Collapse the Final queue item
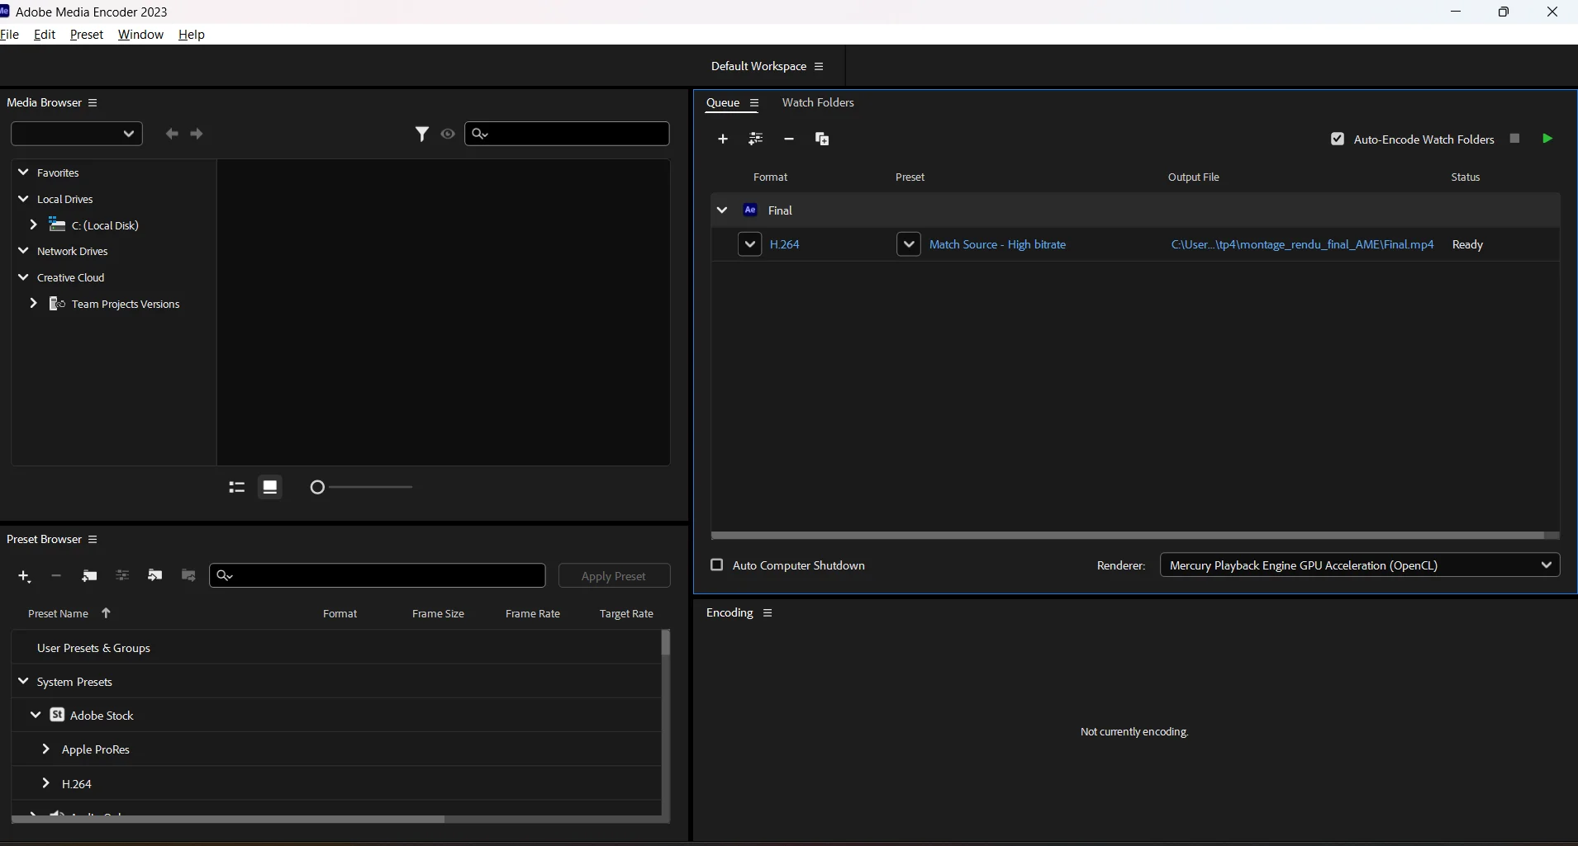This screenshot has width=1578, height=846. [x=722, y=210]
